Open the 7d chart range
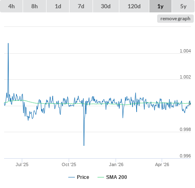Image resolution: width=195 pixels, height=188 pixels. click(x=81, y=6)
